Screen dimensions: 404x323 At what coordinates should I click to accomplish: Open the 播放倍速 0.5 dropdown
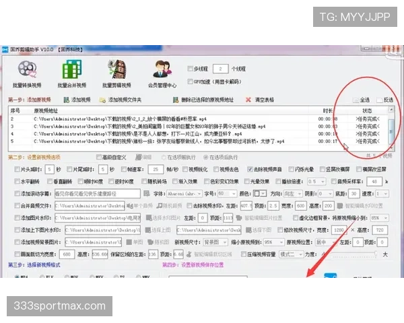click(x=316, y=181)
